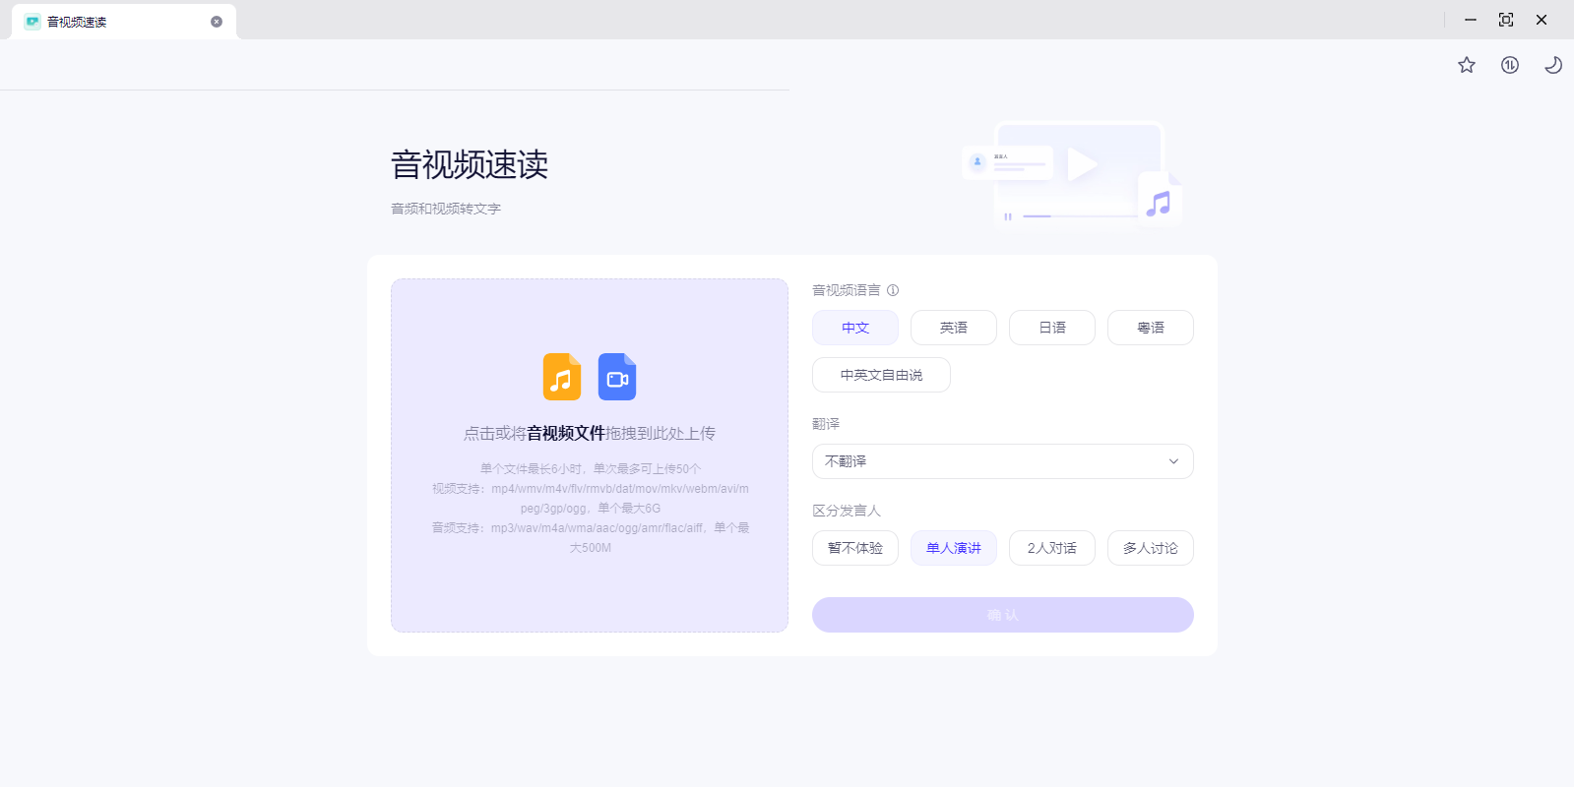The height and width of the screenshot is (787, 1574).
Task: Choose 多人讨论 speaker option
Action: tap(1150, 548)
